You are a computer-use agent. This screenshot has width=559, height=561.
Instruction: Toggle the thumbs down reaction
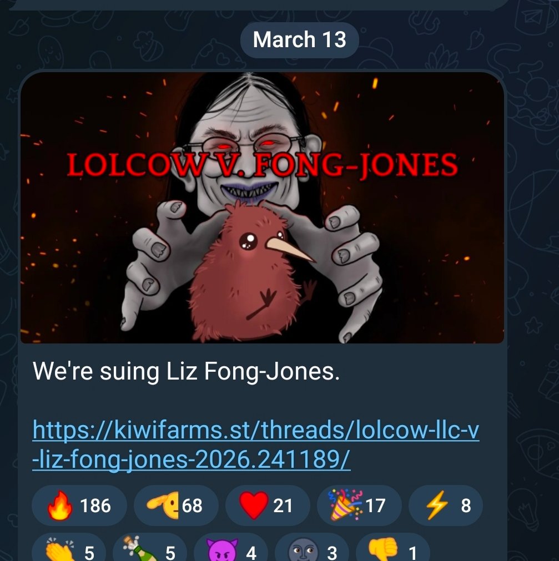point(393,549)
